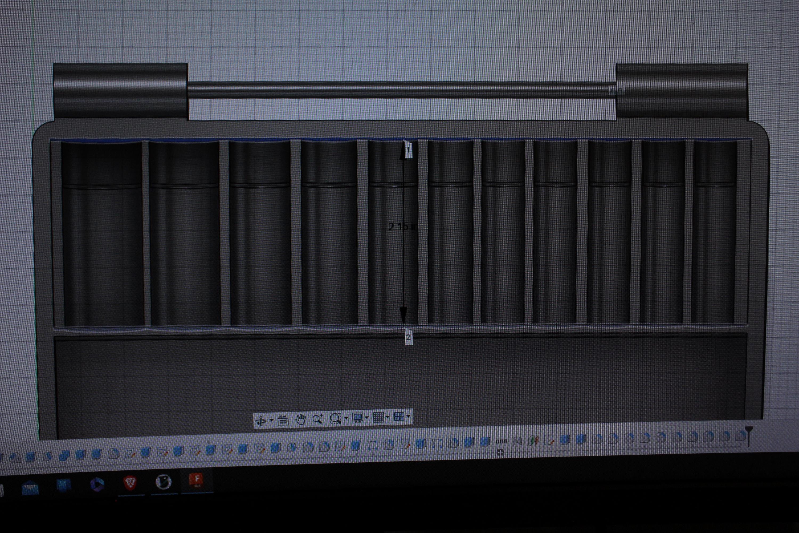Open Grid and Snaps settings icon
The height and width of the screenshot is (533, 799).
coord(378,417)
